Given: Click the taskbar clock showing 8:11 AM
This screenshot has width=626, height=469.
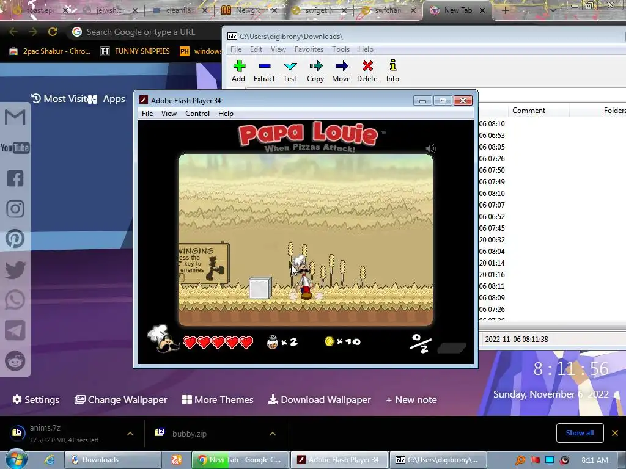Looking at the screenshot, I should pos(594,460).
